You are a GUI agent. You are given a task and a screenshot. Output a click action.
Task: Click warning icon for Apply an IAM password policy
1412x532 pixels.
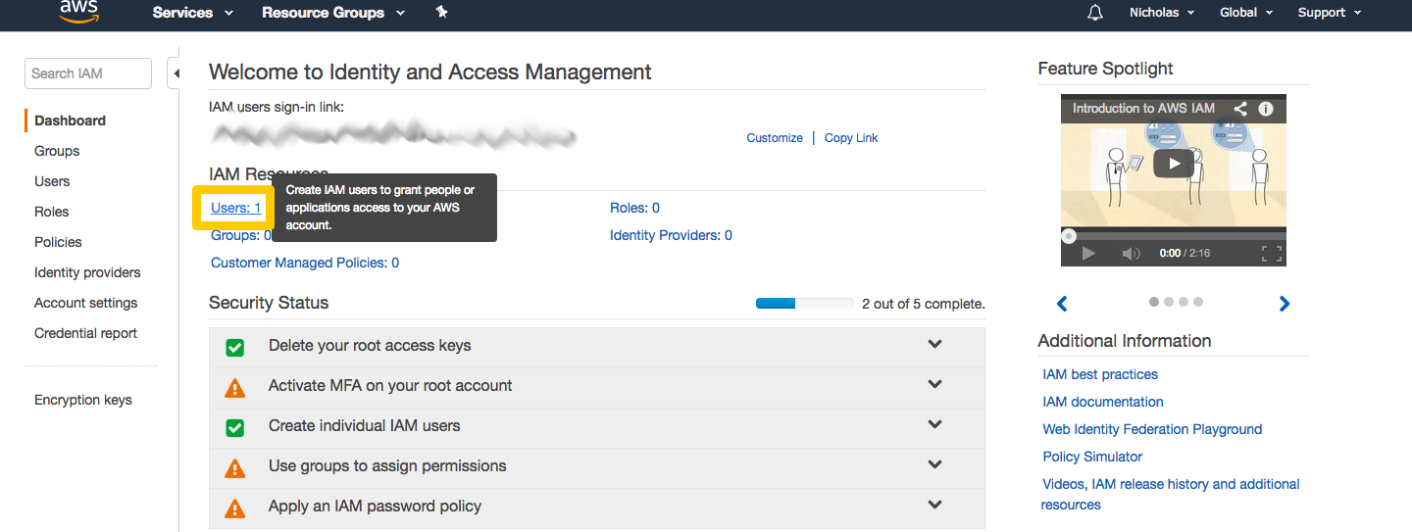[x=235, y=508]
